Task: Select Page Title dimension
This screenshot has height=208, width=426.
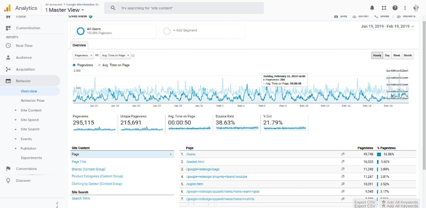Action: click(x=79, y=162)
